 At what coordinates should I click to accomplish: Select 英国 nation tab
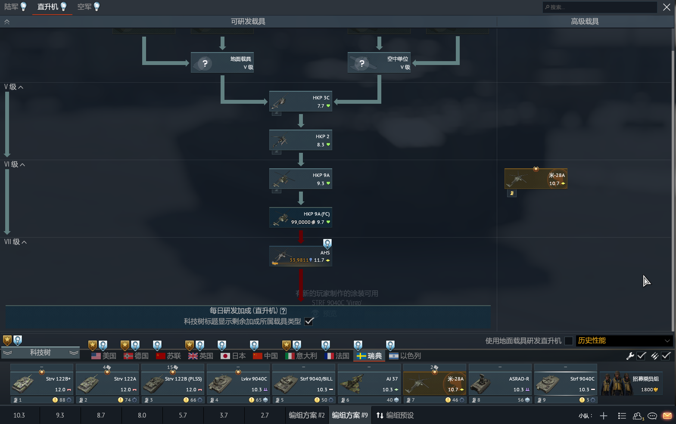coord(201,356)
